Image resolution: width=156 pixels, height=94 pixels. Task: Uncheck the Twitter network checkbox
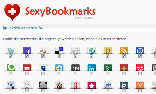point(11,56)
